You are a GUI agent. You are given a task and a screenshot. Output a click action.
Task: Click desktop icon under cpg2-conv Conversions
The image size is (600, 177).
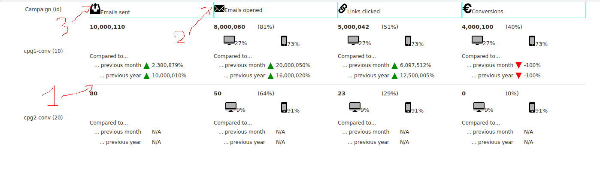479,107
